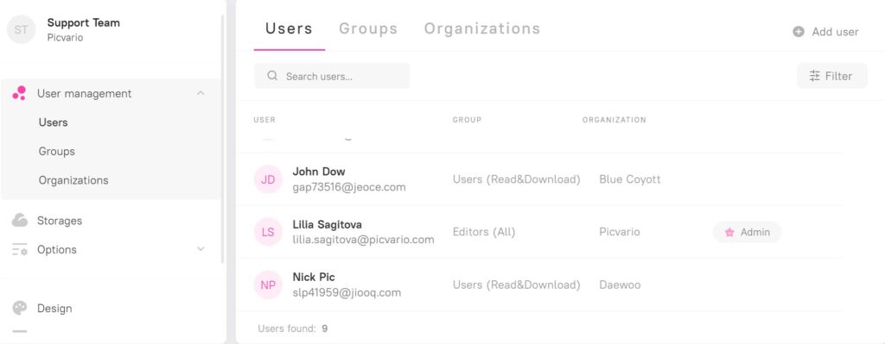Click organization Daewoo
Image resolution: width=885 pixels, height=344 pixels.
click(620, 285)
